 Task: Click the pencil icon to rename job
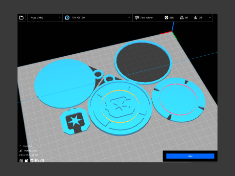coord(21,151)
